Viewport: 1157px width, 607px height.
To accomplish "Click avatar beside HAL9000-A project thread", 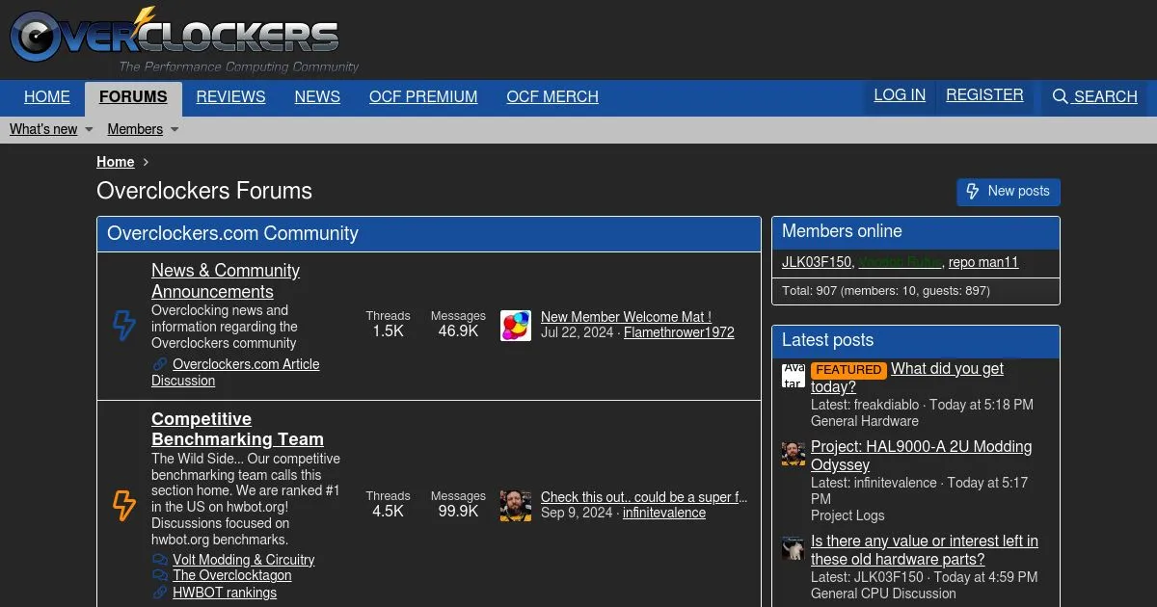I will coord(794,454).
